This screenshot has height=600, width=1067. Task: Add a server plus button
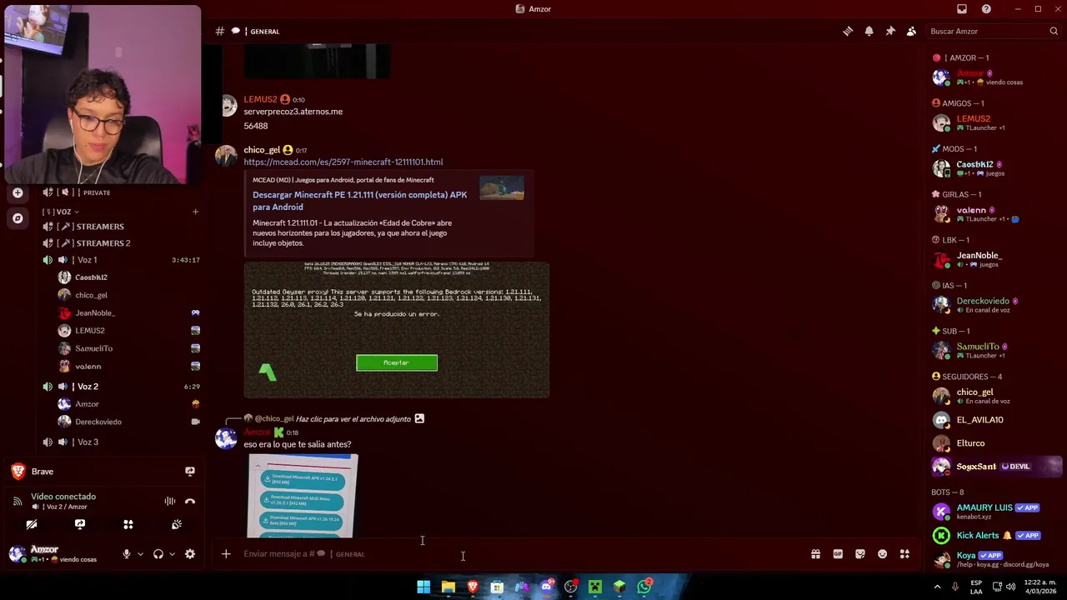(x=18, y=192)
